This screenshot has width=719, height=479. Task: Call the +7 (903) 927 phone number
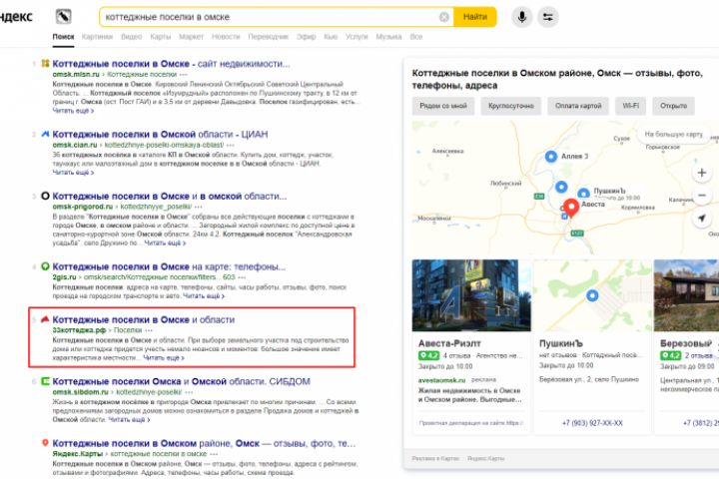coord(592,423)
